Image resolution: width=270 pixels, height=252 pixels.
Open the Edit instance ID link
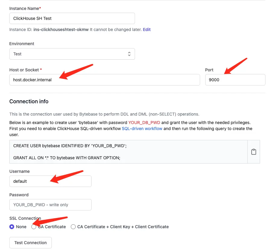click(x=147, y=30)
